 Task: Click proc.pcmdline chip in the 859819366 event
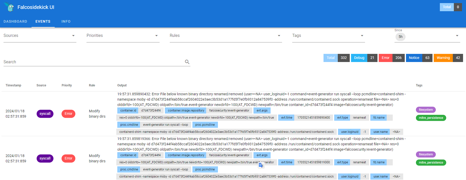tap(205, 169)
